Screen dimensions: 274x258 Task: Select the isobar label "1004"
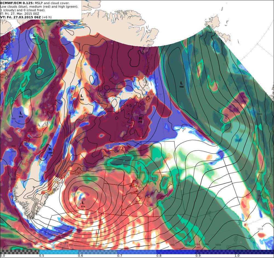click(187, 245)
